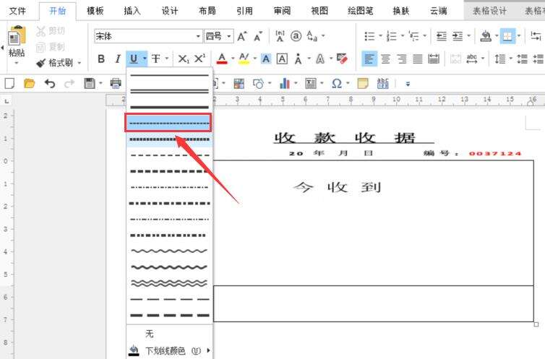
Task: Switch to the 引用 tab
Action: click(245, 11)
